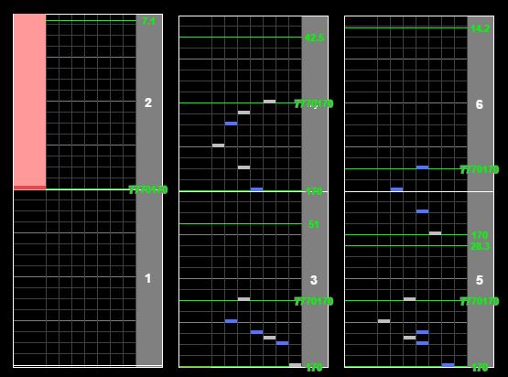This screenshot has width=508, height=377.
Task: Select the gray note on measure 5's 7770170 line
Action: point(409,299)
